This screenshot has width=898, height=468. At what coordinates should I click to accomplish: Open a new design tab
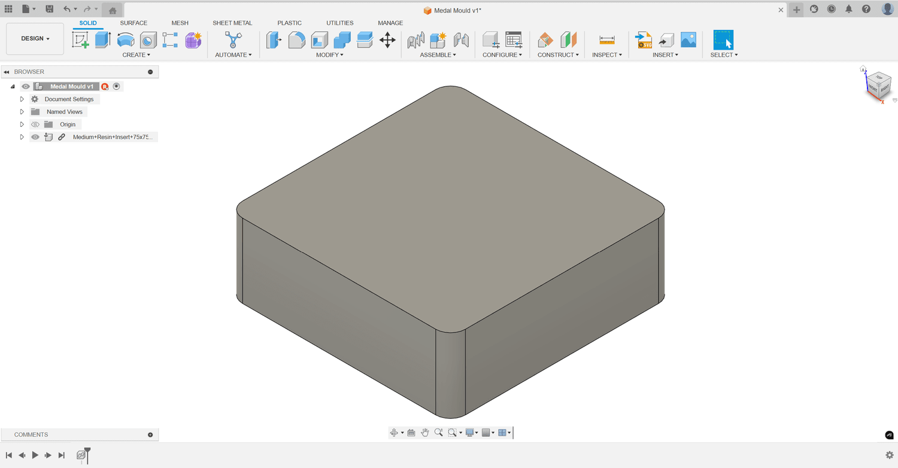coord(796,10)
